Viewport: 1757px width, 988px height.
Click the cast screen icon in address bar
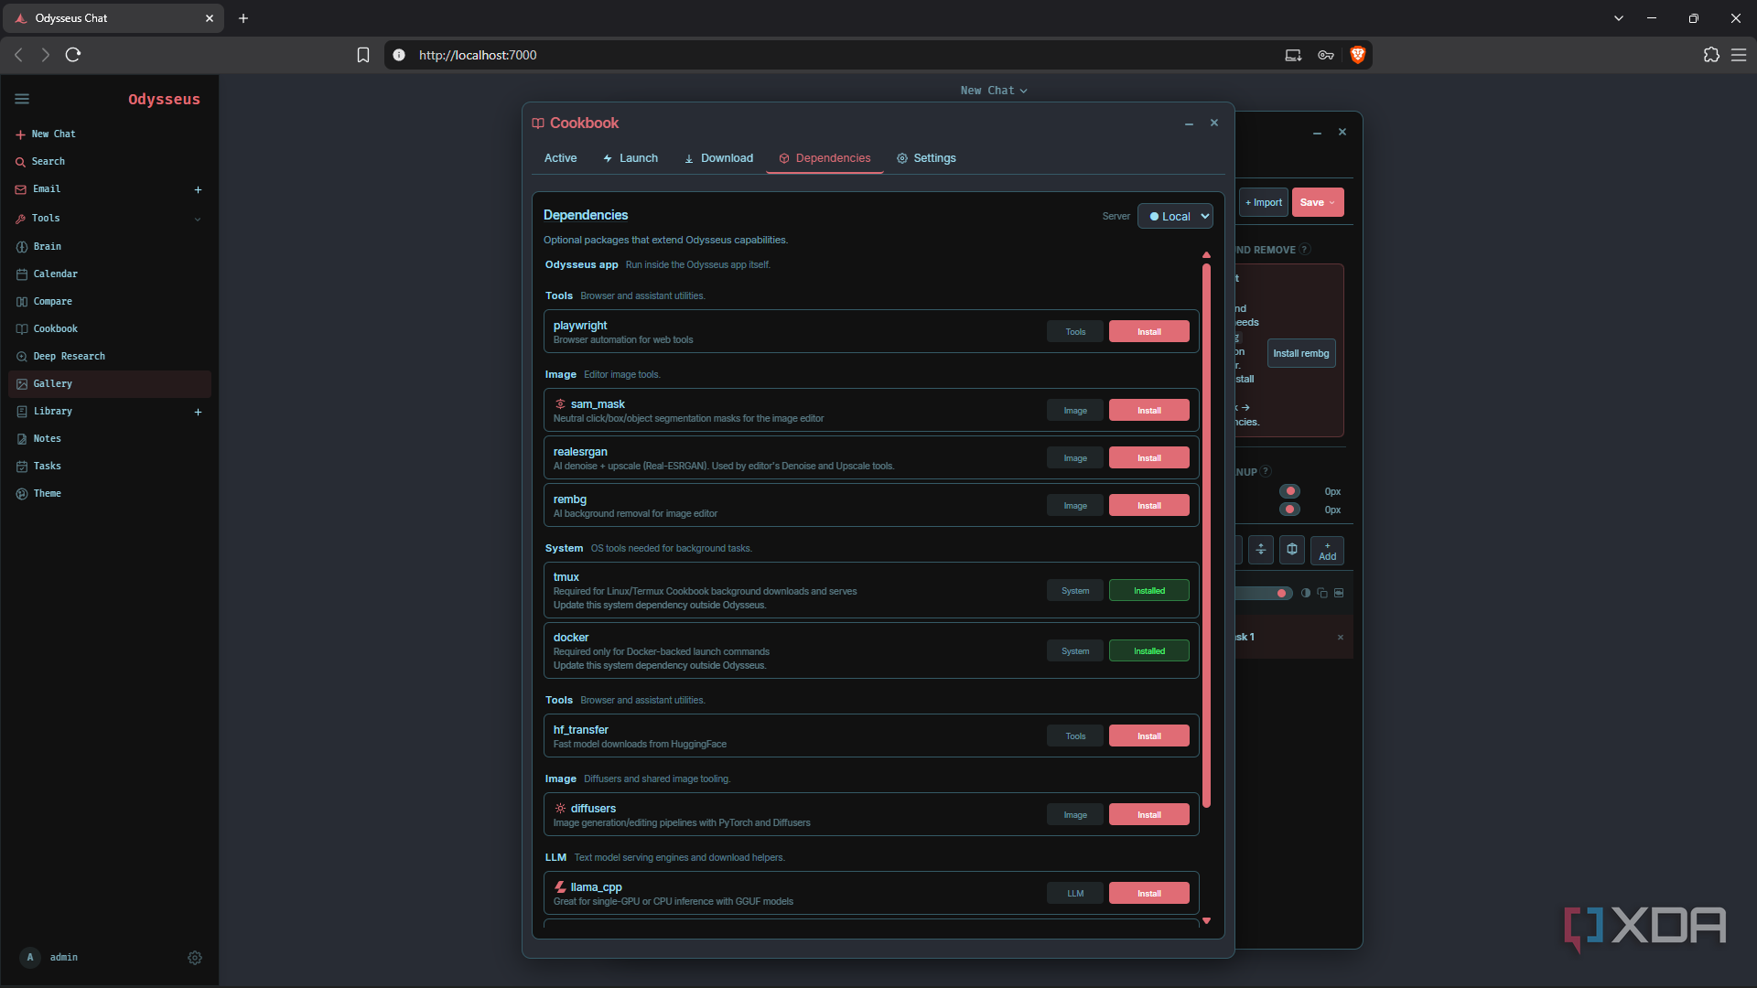[x=1293, y=55]
